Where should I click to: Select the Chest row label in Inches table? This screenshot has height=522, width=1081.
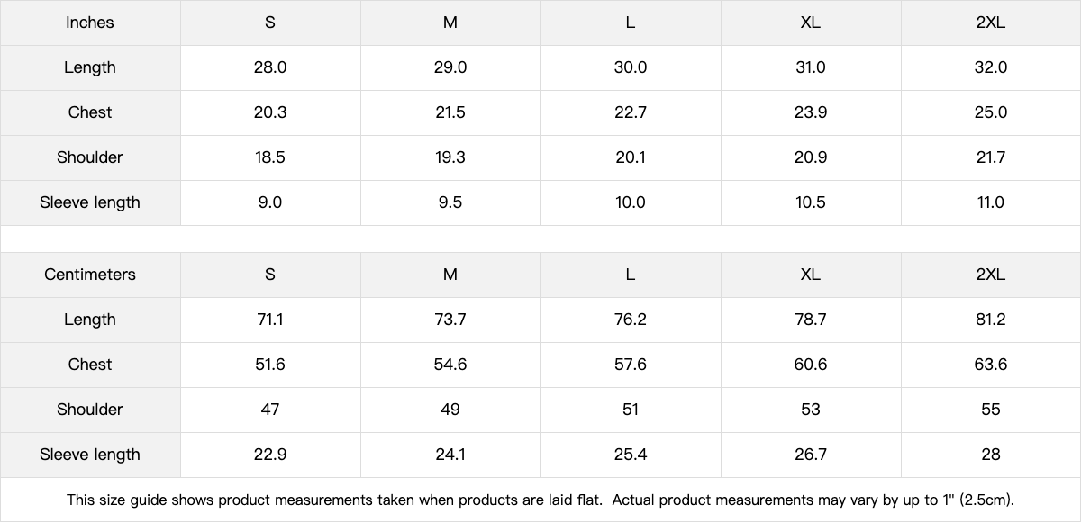click(x=90, y=112)
